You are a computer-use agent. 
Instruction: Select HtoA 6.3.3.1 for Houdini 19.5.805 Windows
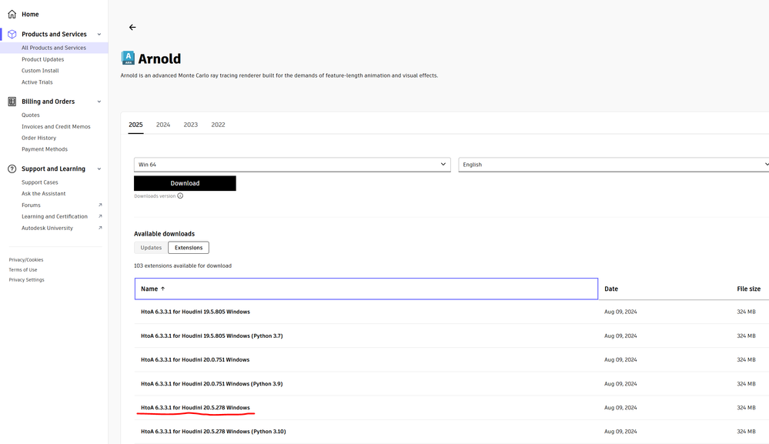click(196, 312)
